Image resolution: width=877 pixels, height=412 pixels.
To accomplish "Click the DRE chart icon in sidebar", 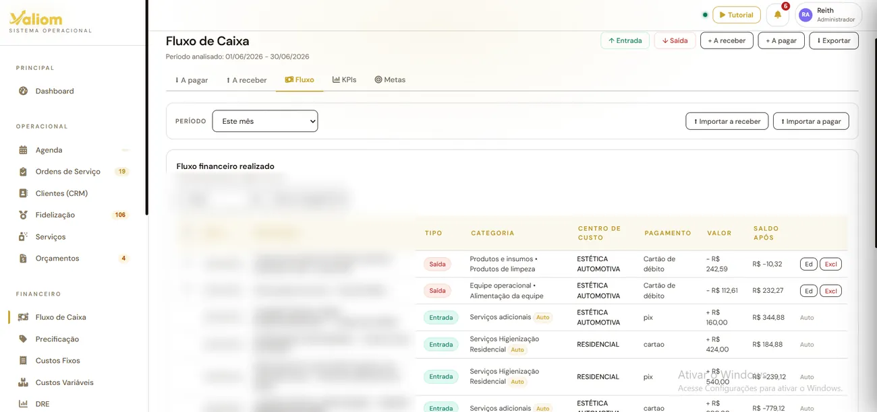I will (23, 404).
